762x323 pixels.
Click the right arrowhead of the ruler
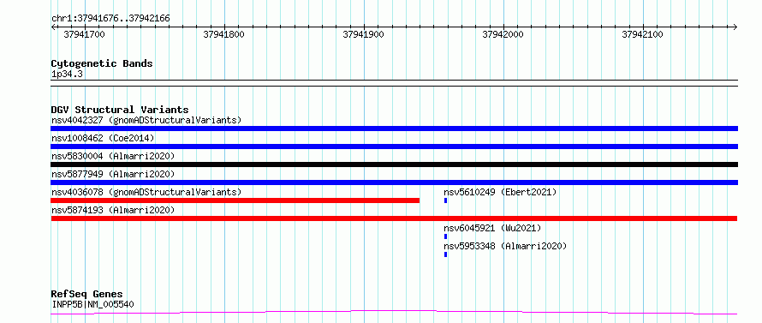pos(735,27)
